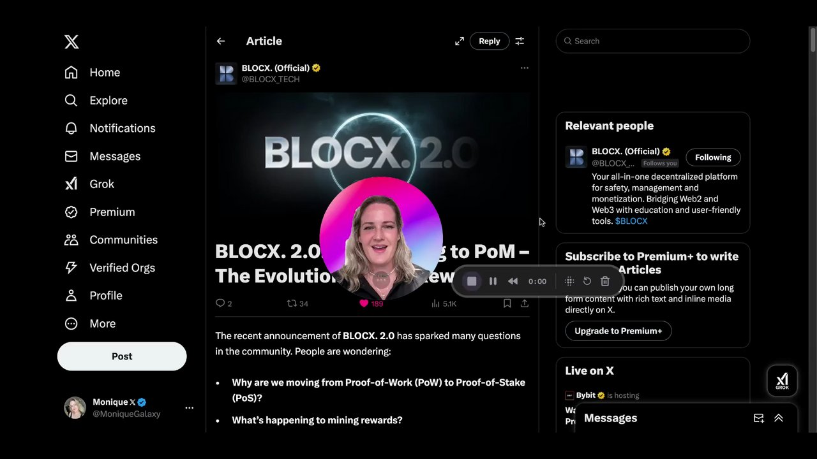Click the rewind button in the recording toolbar

(x=513, y=281)
